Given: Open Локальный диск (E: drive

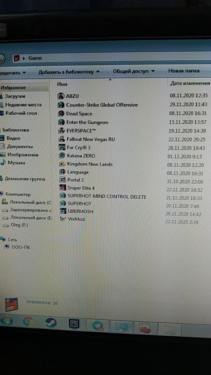Looking at the screenshot, I should 31,218.
